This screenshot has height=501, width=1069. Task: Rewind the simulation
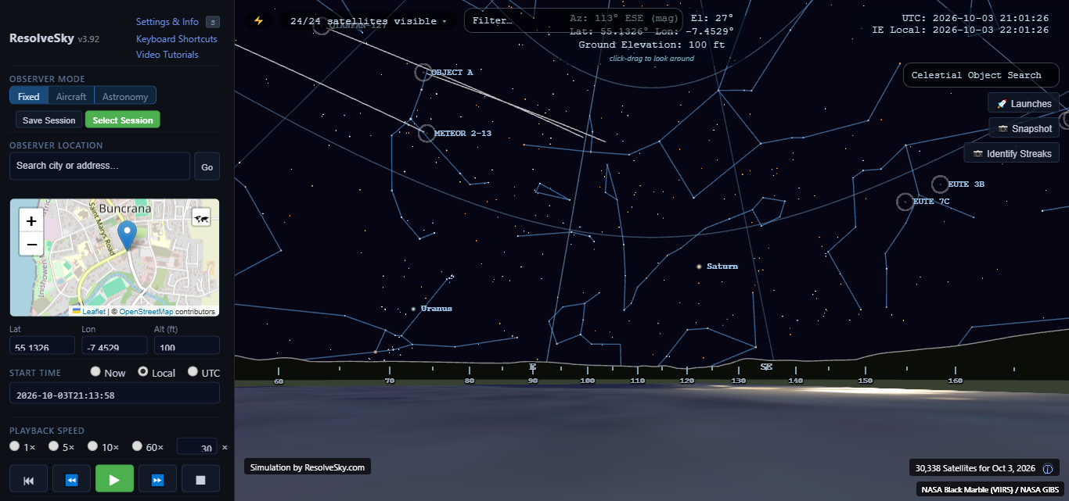point(71,479)
